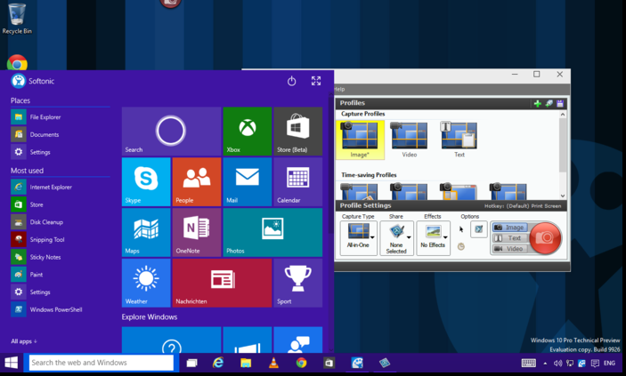Change input language via ENG indicator

point(610,364)
